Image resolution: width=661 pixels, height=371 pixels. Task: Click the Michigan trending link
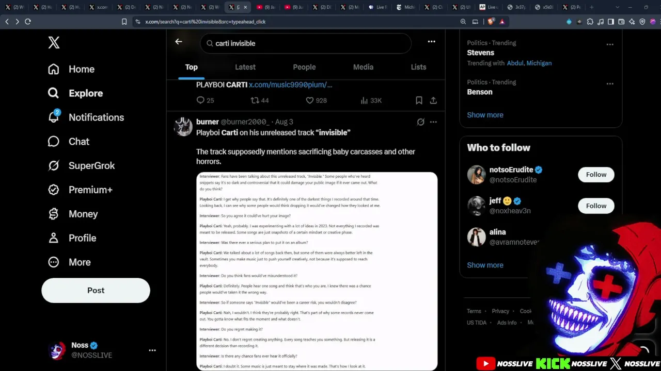tap(539, 63)
